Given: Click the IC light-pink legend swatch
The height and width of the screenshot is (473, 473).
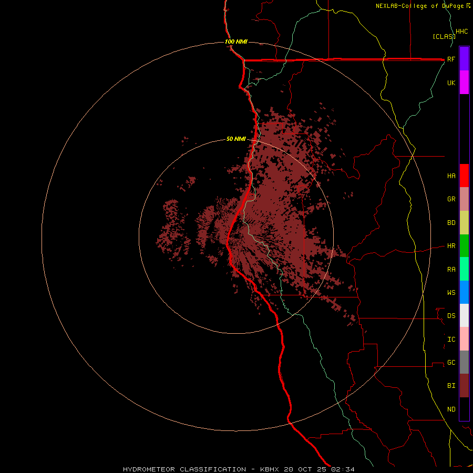Looking at the screenshot, I should click(x=464, y=339).
